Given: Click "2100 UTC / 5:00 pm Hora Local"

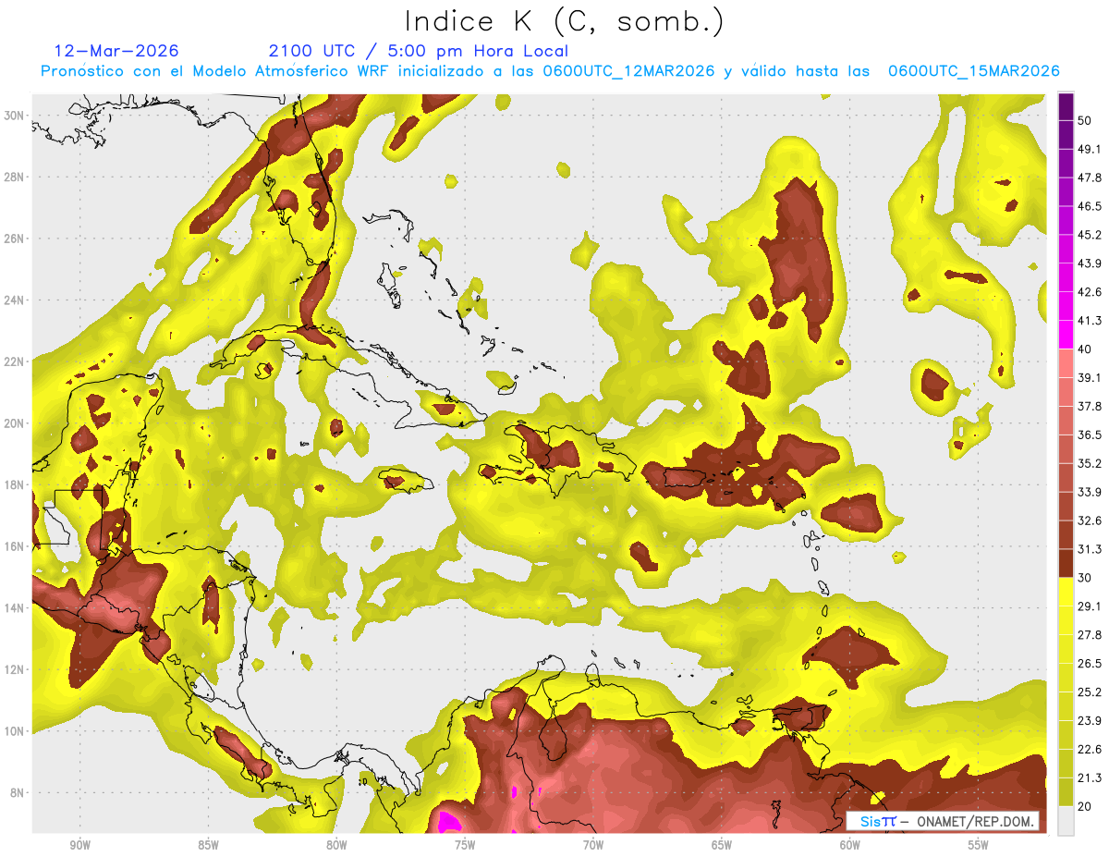Looking at the screenshot, I should tap(418, 51).
